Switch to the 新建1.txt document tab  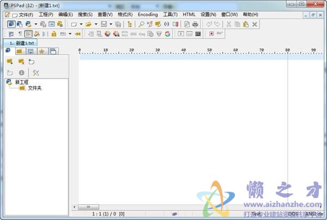click(20, 43)
